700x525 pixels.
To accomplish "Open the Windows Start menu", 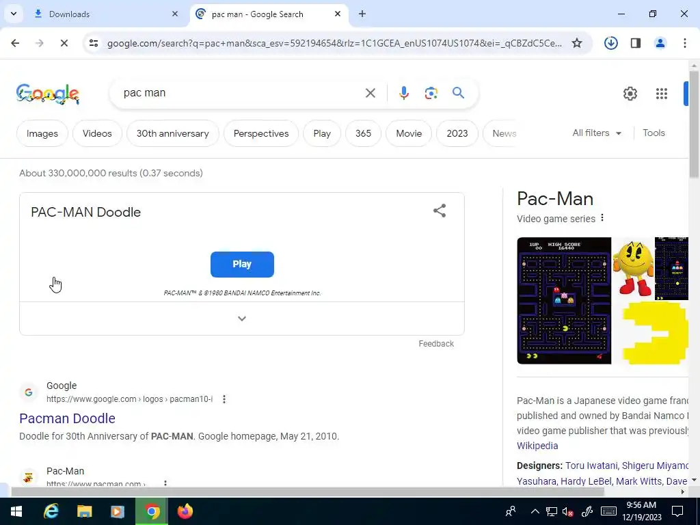I will pyautogui.click(x=16, y=511).
